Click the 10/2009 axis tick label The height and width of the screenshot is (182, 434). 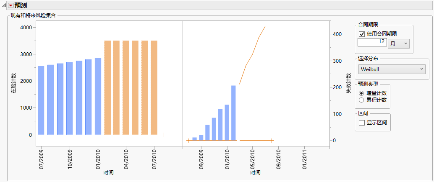coord(70,159)
